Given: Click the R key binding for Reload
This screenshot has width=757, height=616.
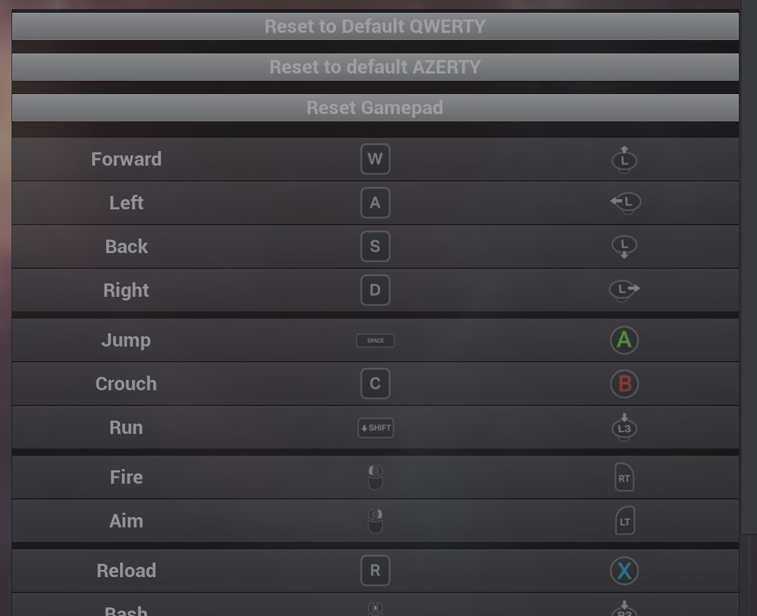Looking at the screenshot, I should coord(375,570).
